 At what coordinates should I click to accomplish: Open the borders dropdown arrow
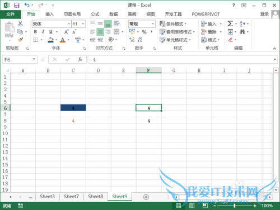(41, 40)
